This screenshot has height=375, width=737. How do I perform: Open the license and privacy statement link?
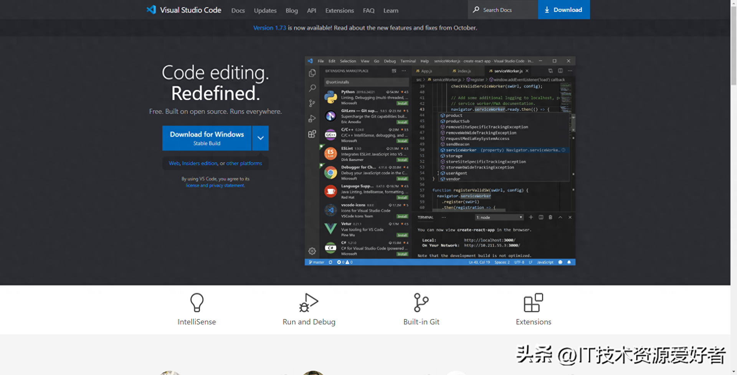215,185
